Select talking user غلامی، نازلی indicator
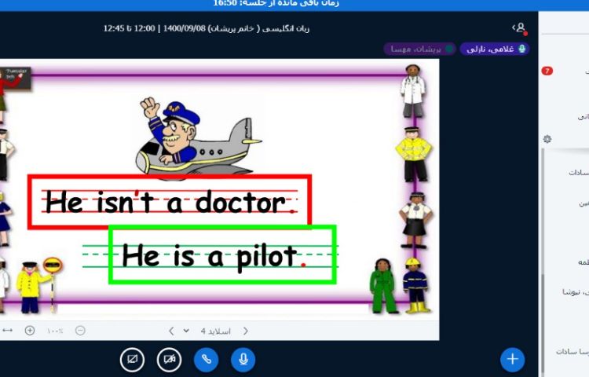Image resolution: width=589 pixels, height=377 pixels. 494,49
